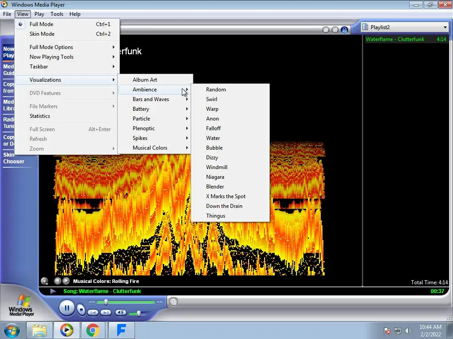Choose Dizzy ambience visualization
Image resolution: width=453 pixels, height=339 pixels.
tap(230, 158)
